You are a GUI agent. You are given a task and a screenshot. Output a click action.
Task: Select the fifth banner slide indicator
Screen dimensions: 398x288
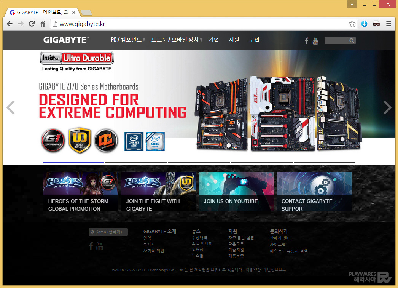(x=325, y=162)
